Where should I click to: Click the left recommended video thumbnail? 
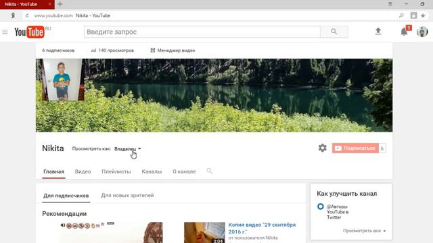click(x=111, y=232)
